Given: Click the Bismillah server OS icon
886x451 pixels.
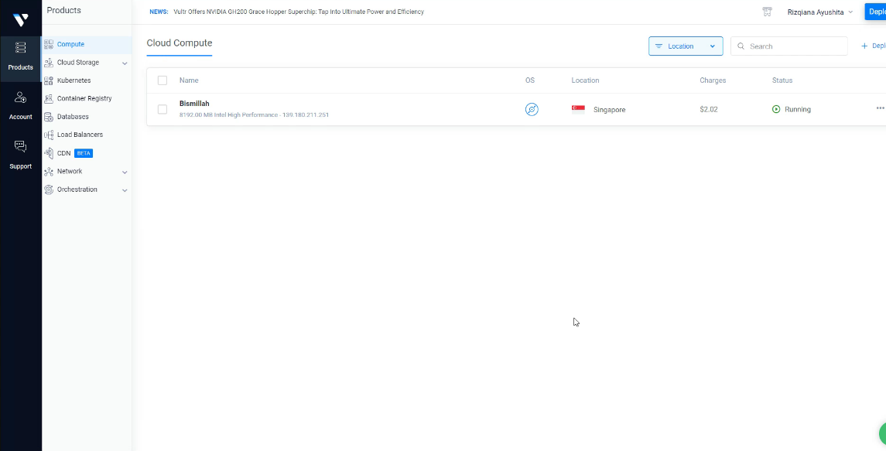Looking at the screenshot, I should [532, 109].
